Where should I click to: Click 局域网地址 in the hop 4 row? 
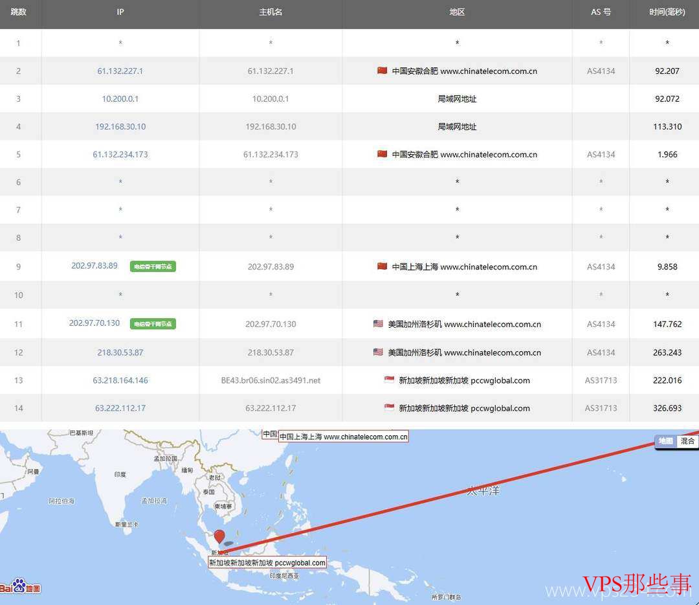point(458,127)
